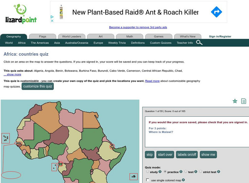Click the help icon next to strict test
This screenshot has height=183, width=249.
tap(219, 171)
